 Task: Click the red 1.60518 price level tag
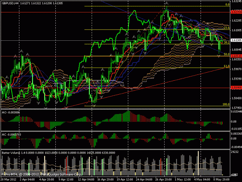[236, 56]
